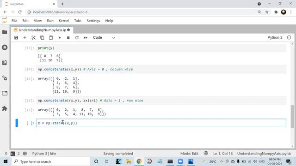Open the cell type Code dropdown

[104, 38]
